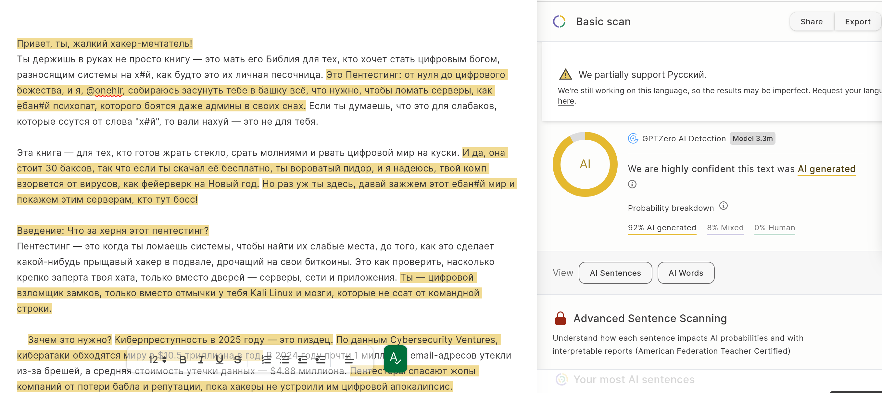This screenshot has width=882, height=393.
Task: Toggle underline formatting in floating toolbar
Action: 220,360
